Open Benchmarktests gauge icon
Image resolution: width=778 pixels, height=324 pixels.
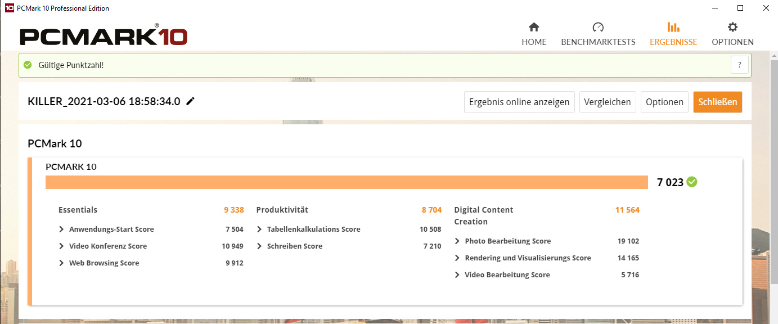click(x=598, y=27)
